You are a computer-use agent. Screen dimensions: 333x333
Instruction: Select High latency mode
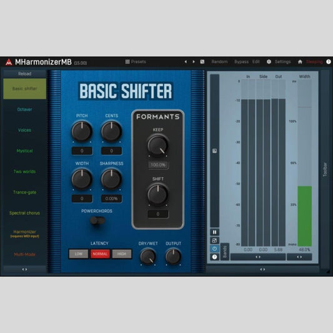(x=122, y=254)
